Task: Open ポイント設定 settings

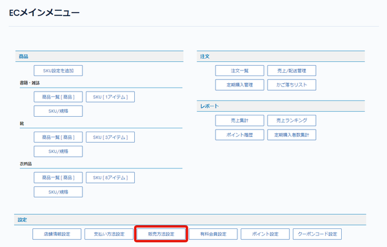Action: pos(265,234)
